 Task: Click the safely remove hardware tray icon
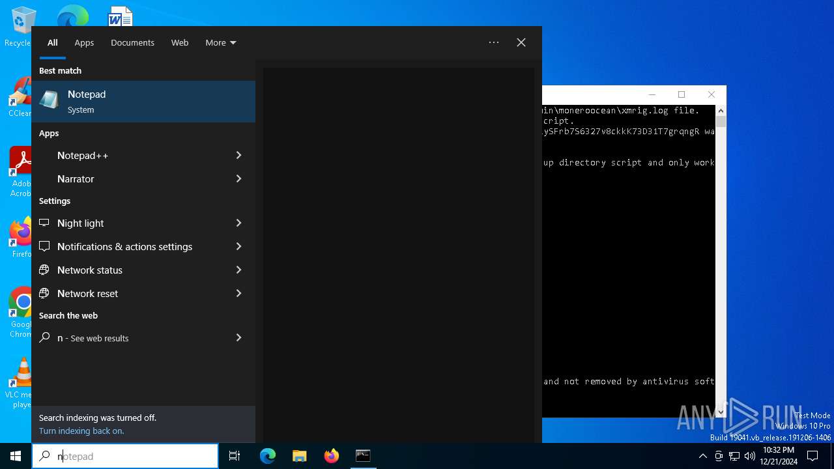click(719, 456)
